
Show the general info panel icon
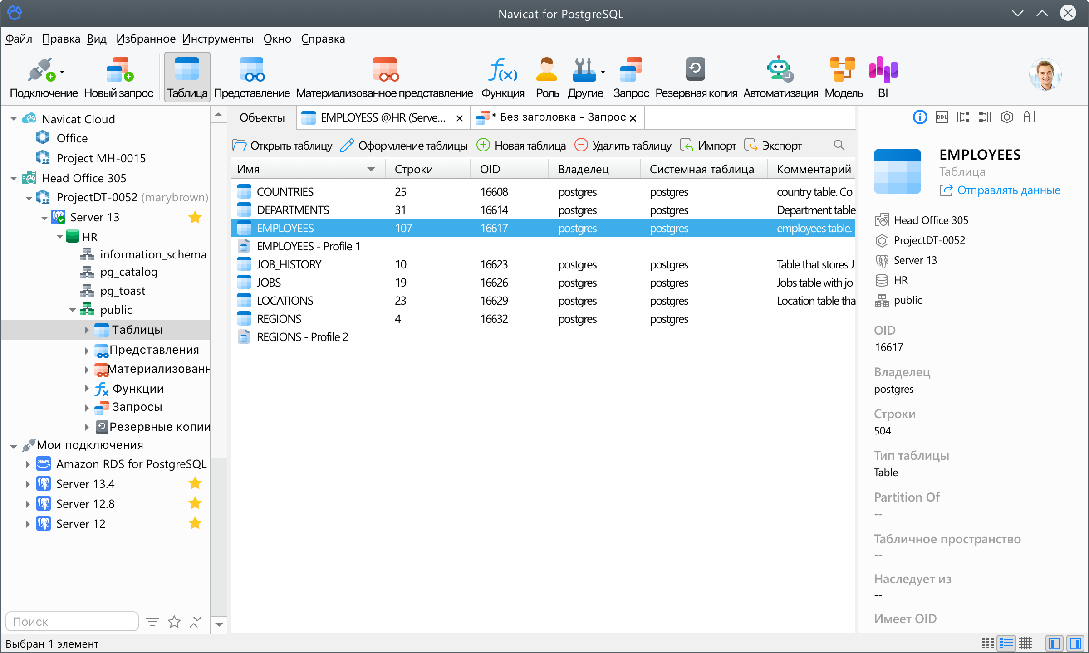pyautogui.click(x=920, y=117)
